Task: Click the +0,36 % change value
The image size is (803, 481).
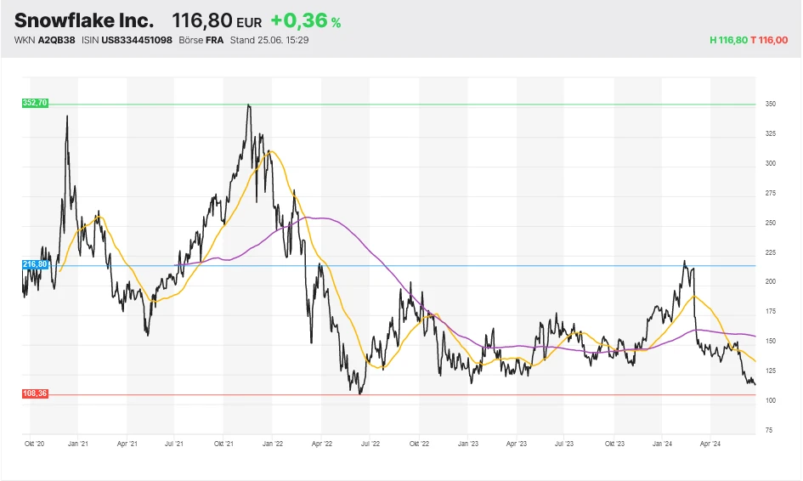Action: (305, 21)
